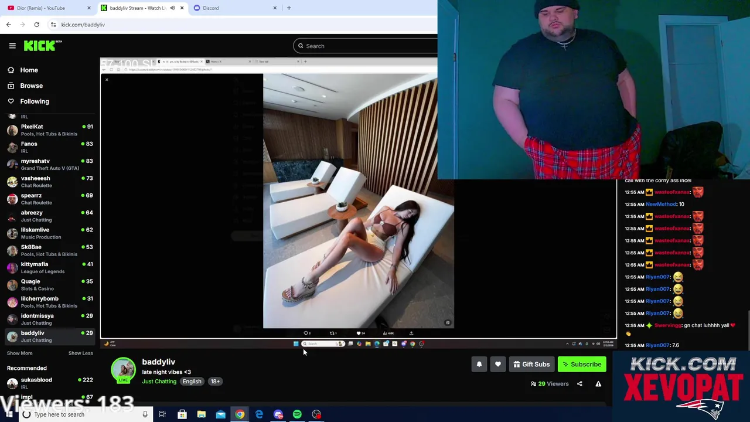The image size is (750, 422).
Task: Click the green Subscribe button
Action: 582,365
